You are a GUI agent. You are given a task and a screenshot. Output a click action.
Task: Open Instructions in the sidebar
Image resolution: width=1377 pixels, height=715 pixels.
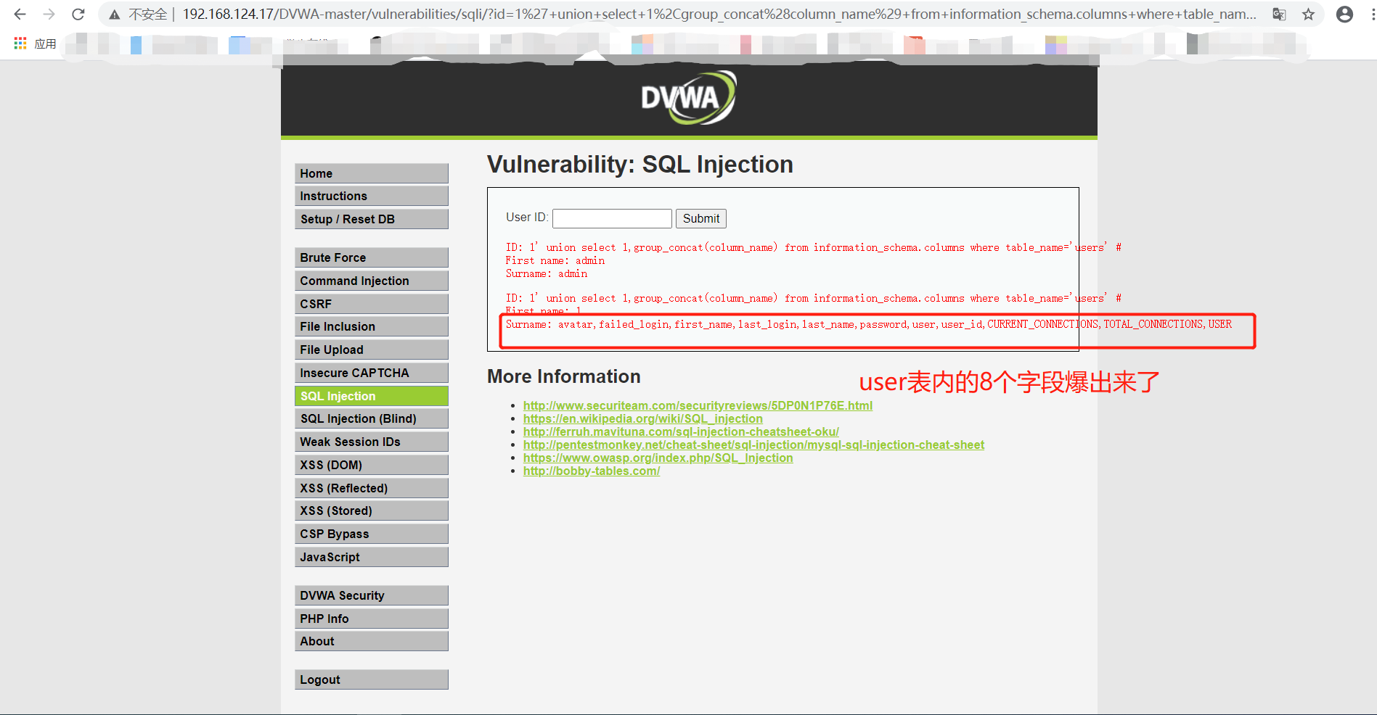click(x=372, y=196)
